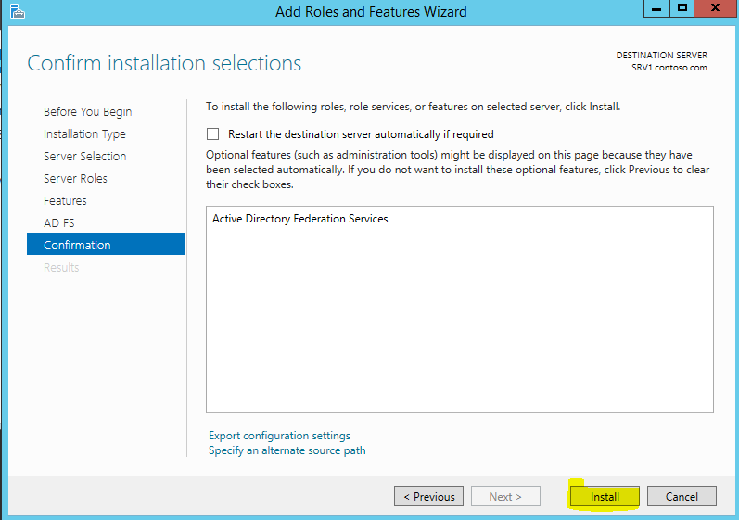Close the Add Roles and Features Wizard
Image resolution: width=739 pixels, height=520 pixels.
point(716,8)
